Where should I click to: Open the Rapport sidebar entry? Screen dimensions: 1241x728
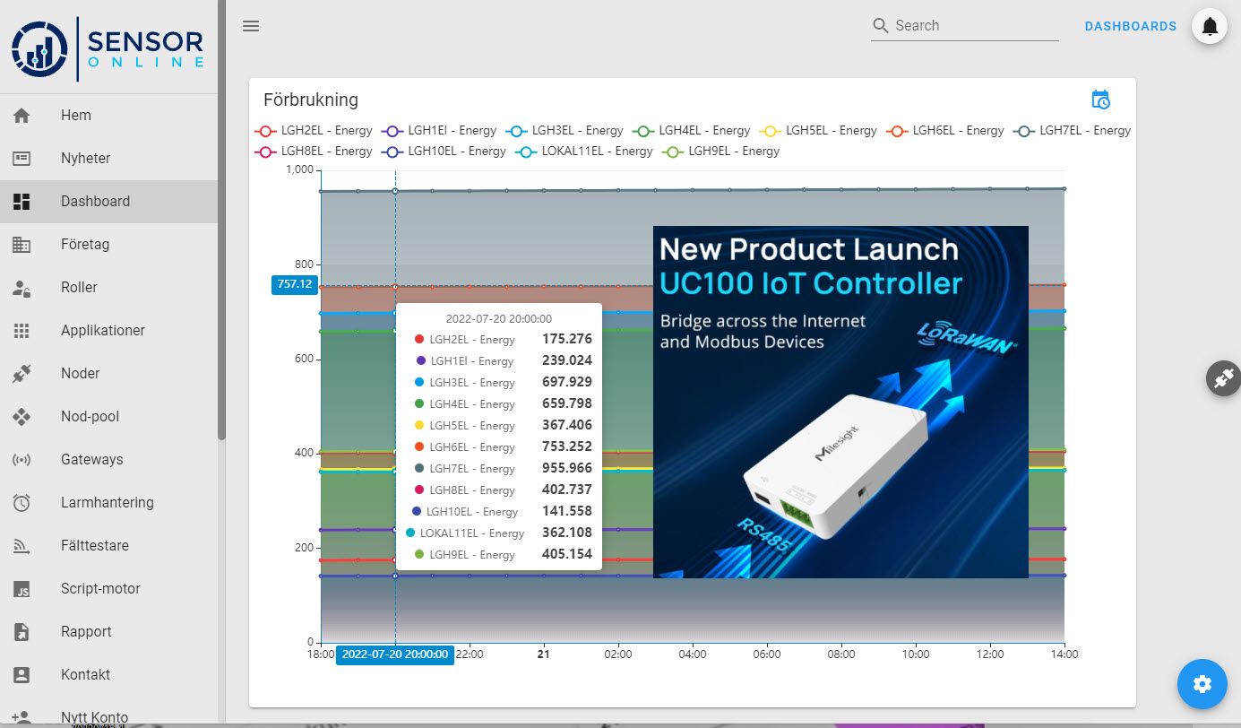pos(86,632)
